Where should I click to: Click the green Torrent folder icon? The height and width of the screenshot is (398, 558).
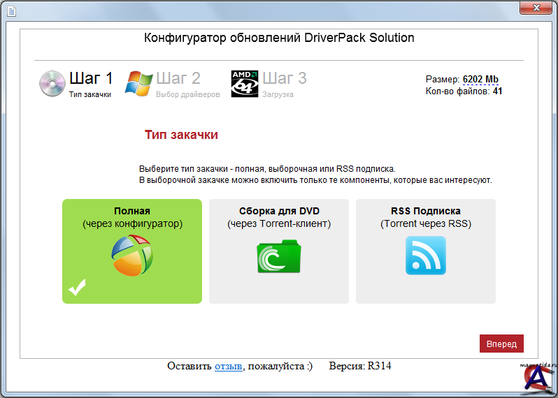[x=278, y=256]
